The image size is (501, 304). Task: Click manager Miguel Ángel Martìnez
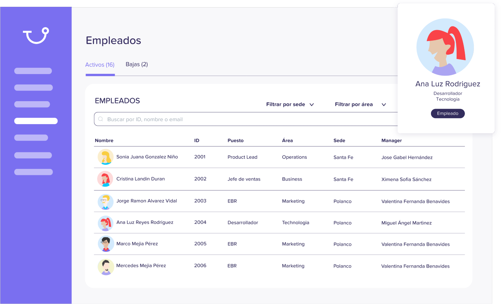coord(407,223)
